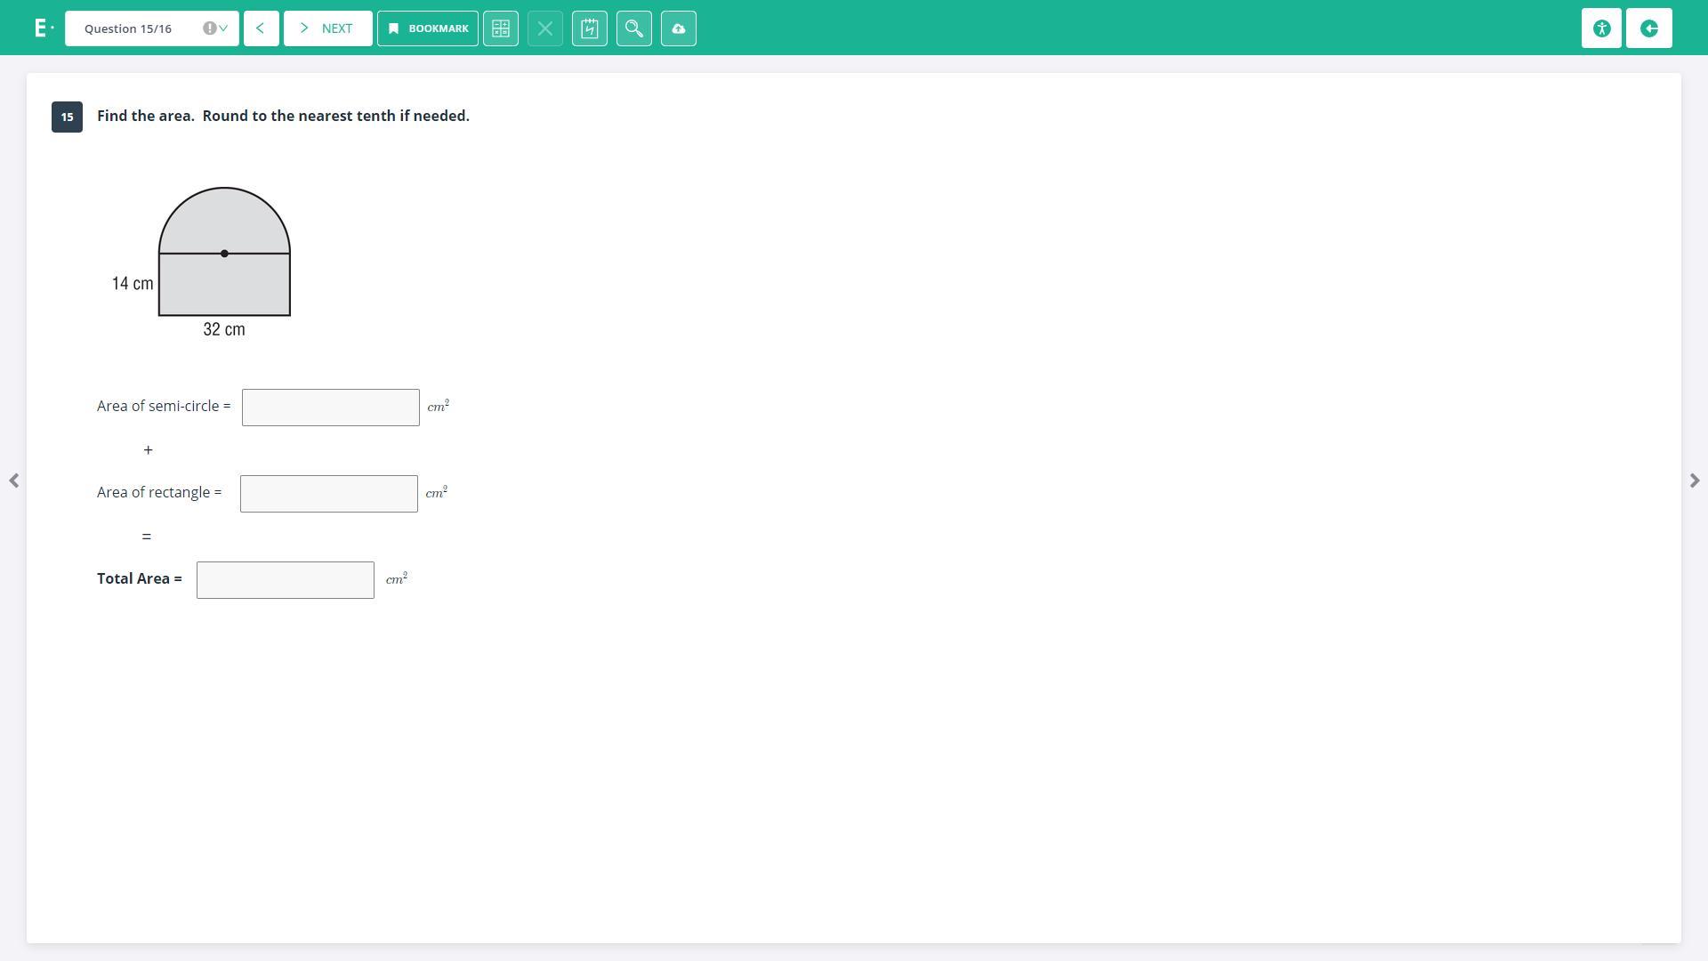The height and width of the screenshot is (961, 1708).
Task: Click the right edge page arrow
Action: click(1694, 480)
